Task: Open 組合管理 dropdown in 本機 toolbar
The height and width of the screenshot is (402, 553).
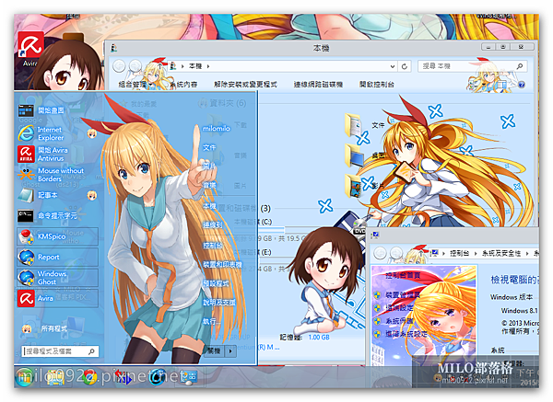Action: [135, 85]
